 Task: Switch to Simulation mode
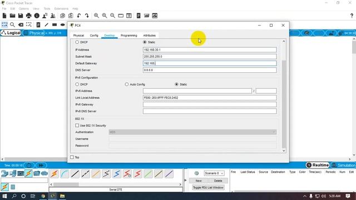pos(343,166)
